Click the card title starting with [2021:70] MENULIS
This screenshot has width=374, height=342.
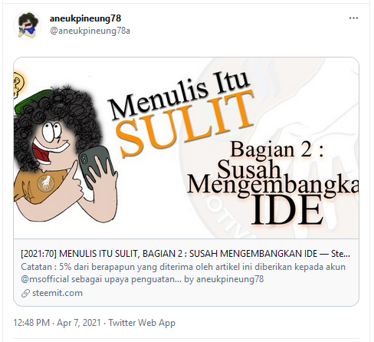click(185, 254)
